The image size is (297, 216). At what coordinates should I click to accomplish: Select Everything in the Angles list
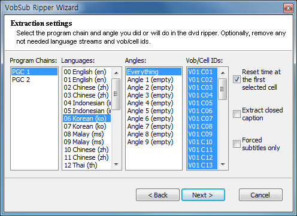click(x=154, y=72)
